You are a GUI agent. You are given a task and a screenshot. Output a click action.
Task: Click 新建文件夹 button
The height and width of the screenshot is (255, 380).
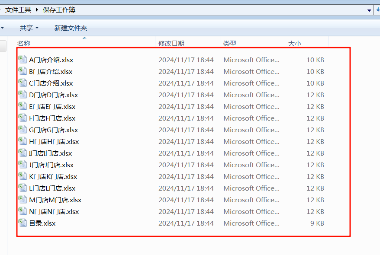pyautogui.click(x=71, y=28)
